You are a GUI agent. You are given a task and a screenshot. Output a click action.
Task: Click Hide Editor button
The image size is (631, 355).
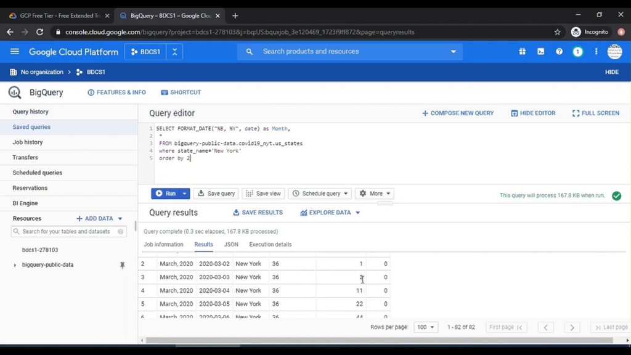pyautogui.click(x=533, y=113)
